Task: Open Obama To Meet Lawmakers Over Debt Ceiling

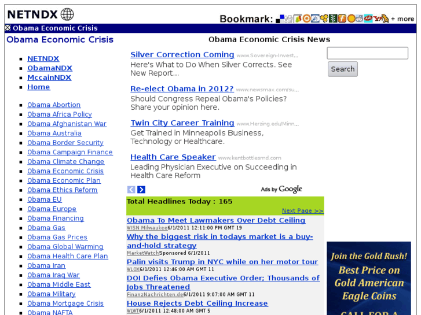Action: pos(216,220)
